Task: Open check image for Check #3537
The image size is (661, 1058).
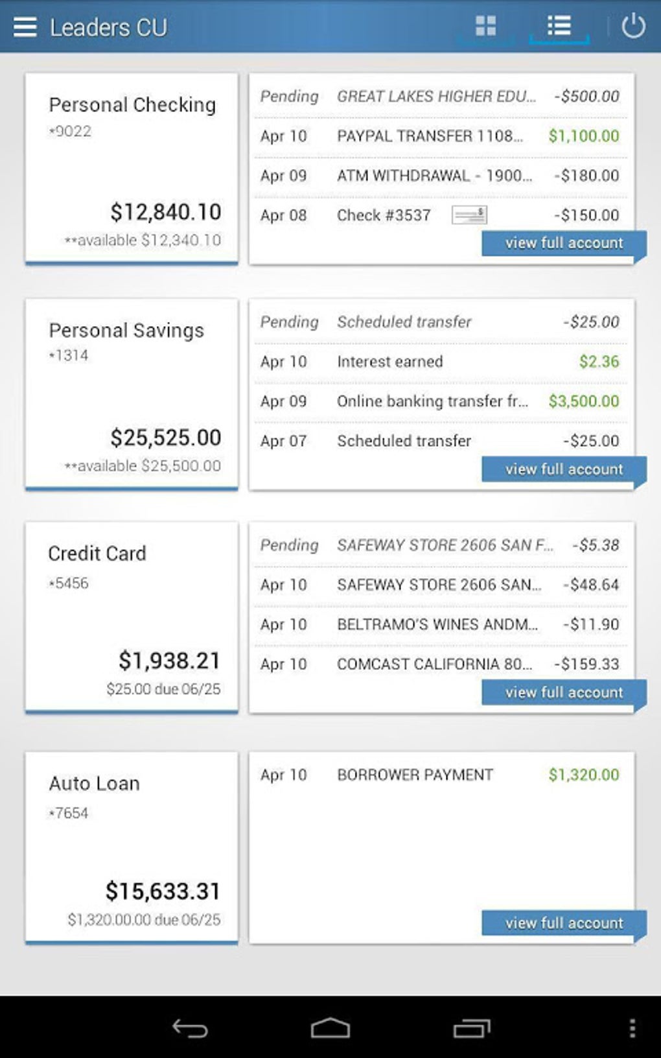Action: point(469,215)
